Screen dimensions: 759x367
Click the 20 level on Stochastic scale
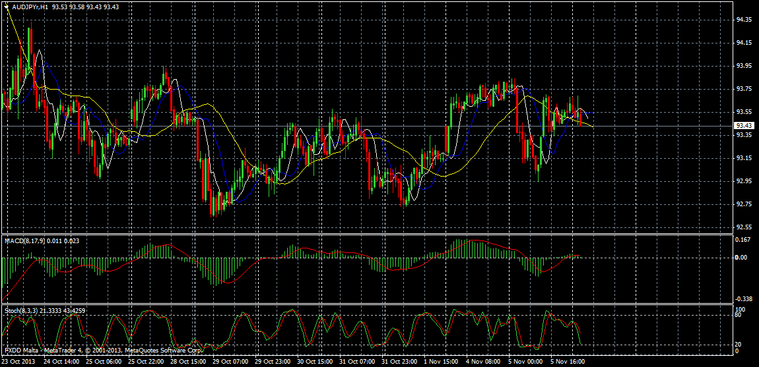coord(739,345)
